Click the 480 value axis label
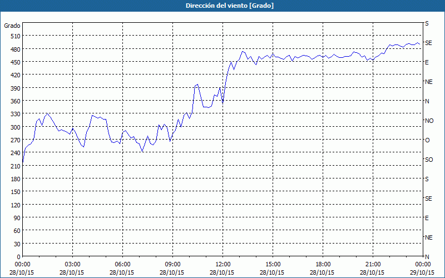Screen dimensions: 445x278 click(x=16, y=49)
